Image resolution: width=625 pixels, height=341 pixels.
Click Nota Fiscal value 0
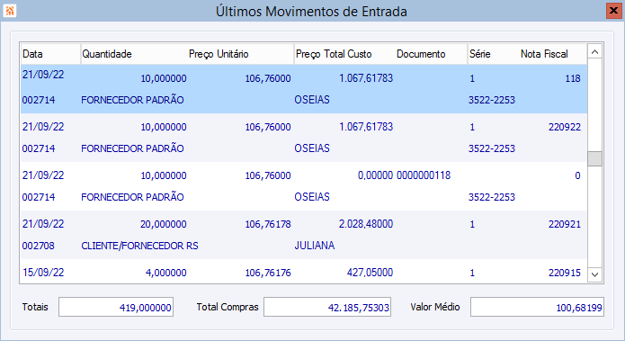point(577,175)
